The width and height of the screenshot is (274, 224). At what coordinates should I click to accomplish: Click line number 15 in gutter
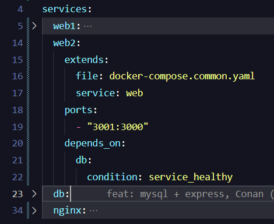17,60
